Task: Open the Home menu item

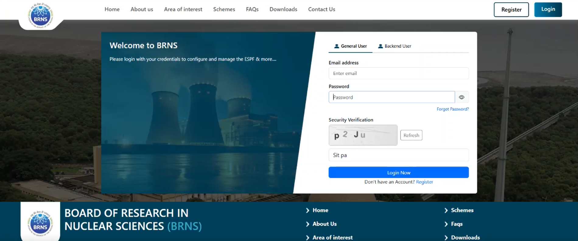Action: (x=112, y=9)
